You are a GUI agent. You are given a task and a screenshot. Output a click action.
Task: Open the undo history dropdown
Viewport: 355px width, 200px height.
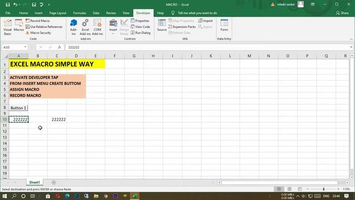point(19,4)
